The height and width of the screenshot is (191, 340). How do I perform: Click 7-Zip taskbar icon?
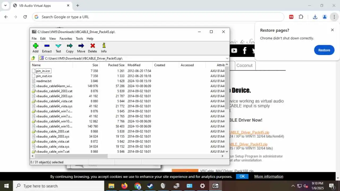click(215, 186)
